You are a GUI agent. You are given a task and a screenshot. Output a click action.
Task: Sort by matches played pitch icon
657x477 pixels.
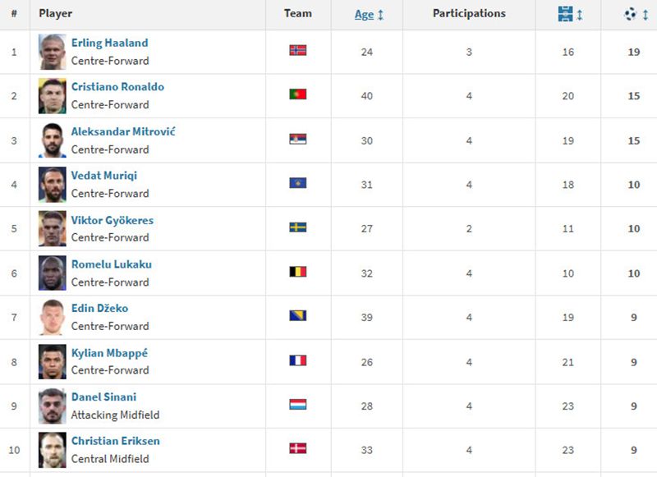tap(565, 15)
